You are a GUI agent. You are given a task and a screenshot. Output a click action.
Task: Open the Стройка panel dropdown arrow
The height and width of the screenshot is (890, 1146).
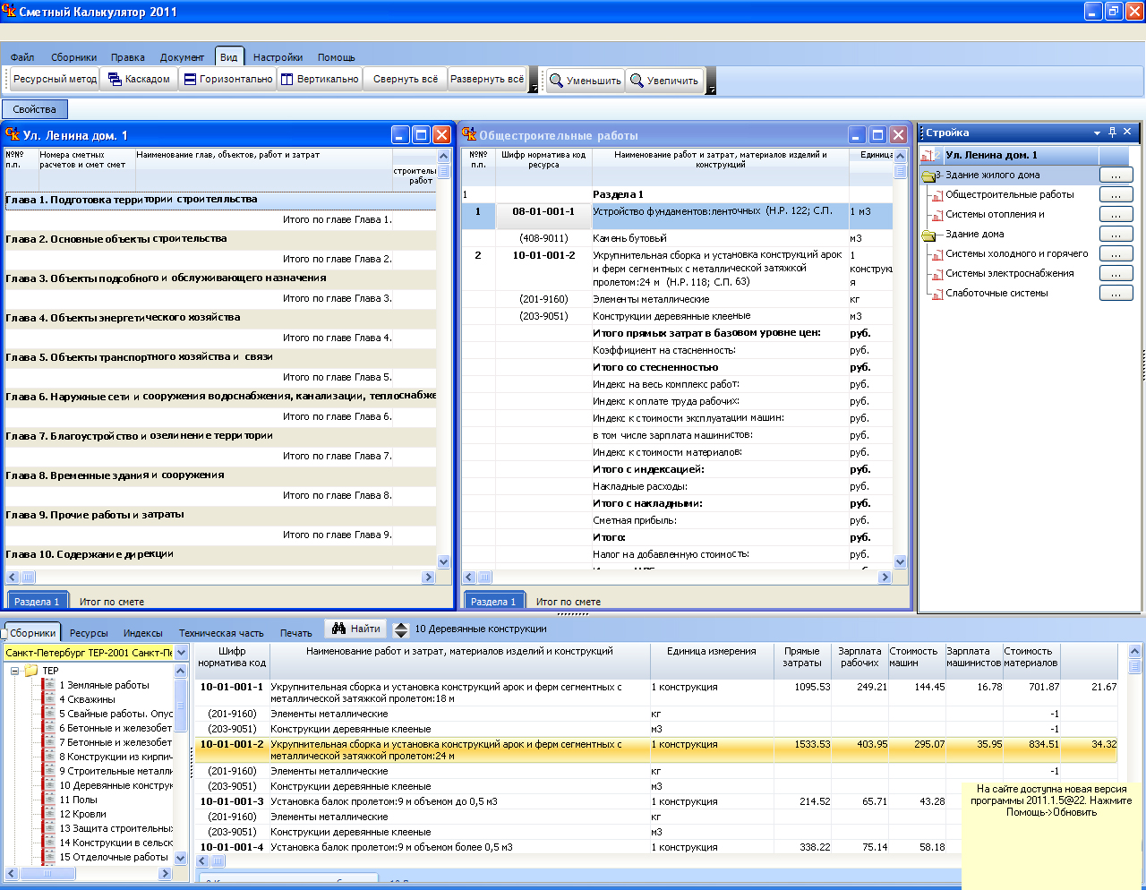(1097, 133)
